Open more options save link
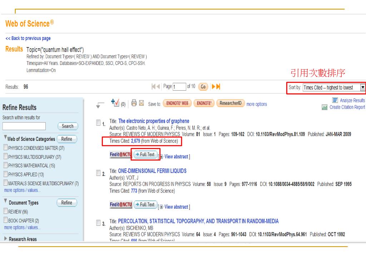This screenshot has width=366, height=274. click(x=257, y=104)
